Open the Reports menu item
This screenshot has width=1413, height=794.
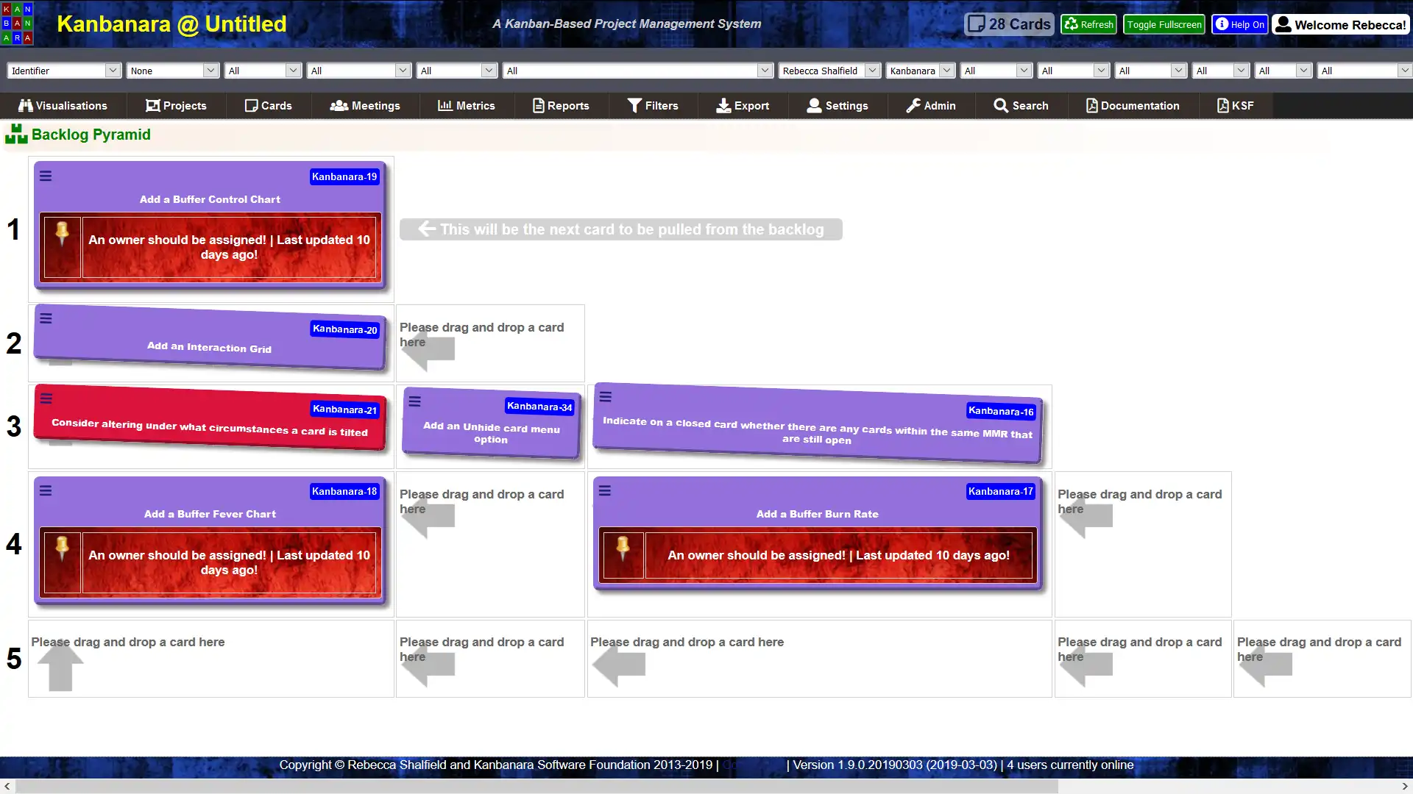click(x=560, y=104)
